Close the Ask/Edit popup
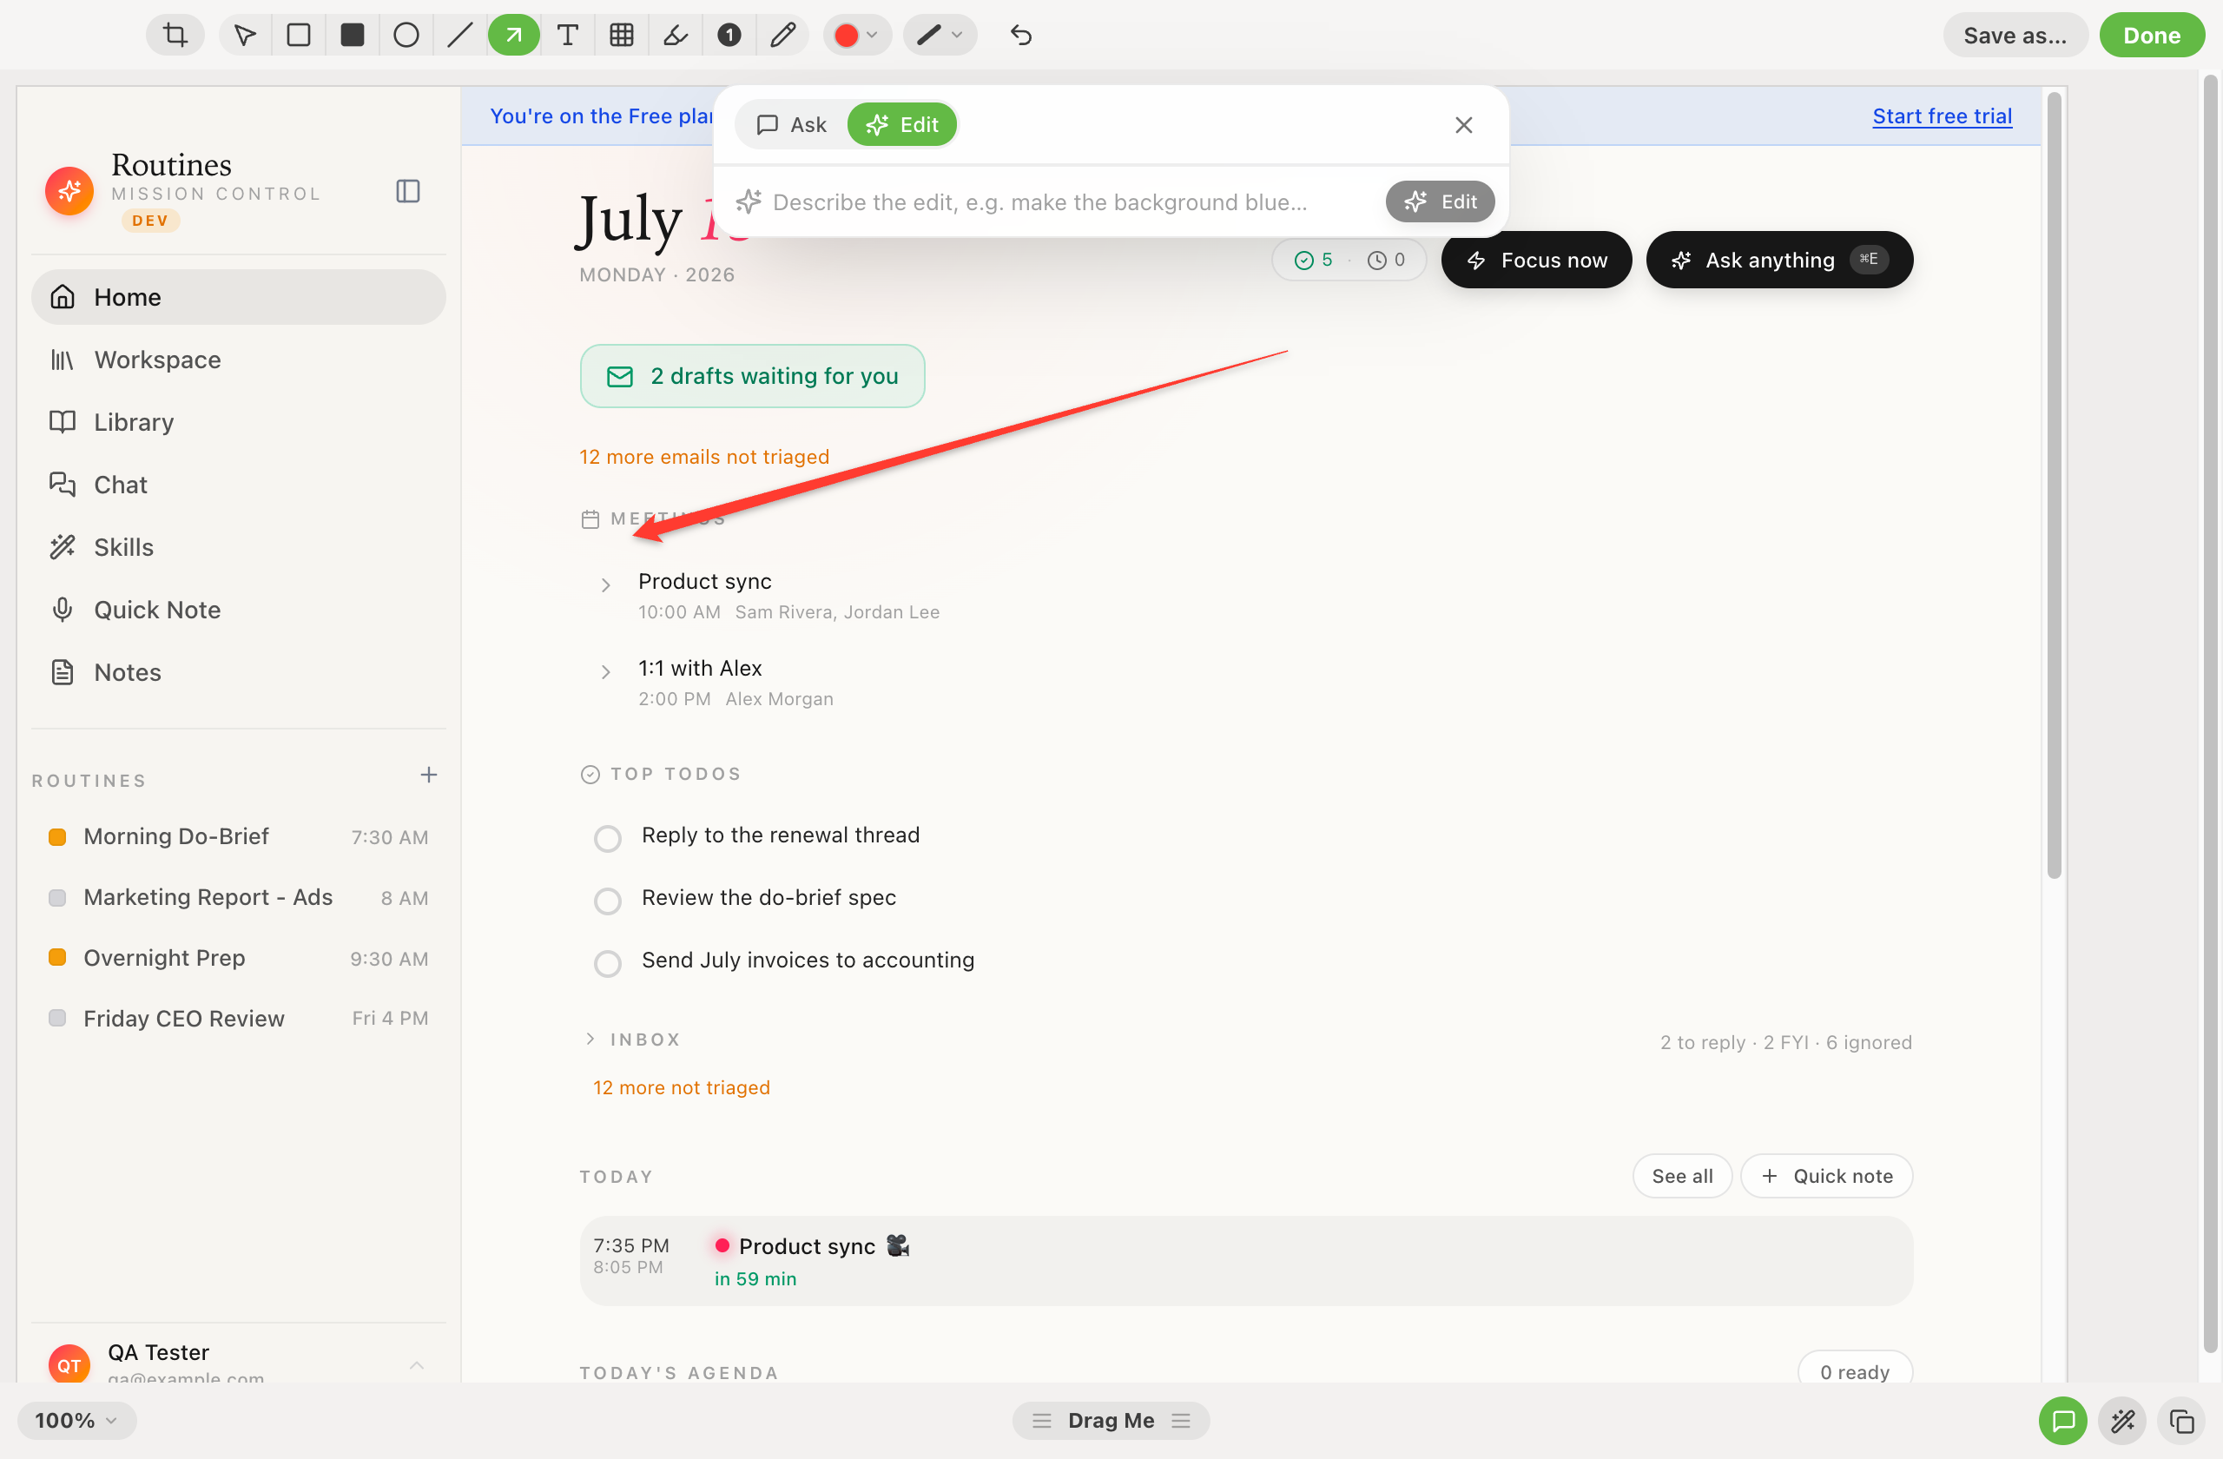Viewport: 2223px width, 1459px height. (x=1464, y=125)
